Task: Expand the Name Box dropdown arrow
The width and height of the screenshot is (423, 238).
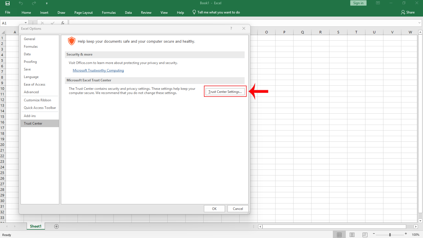Action: 26,23
